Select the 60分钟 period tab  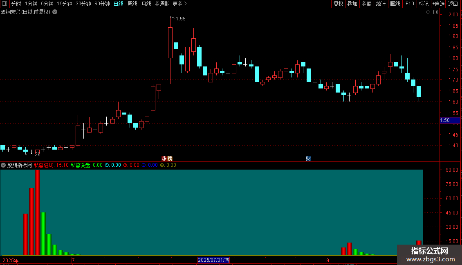click(x=102, y=4)
